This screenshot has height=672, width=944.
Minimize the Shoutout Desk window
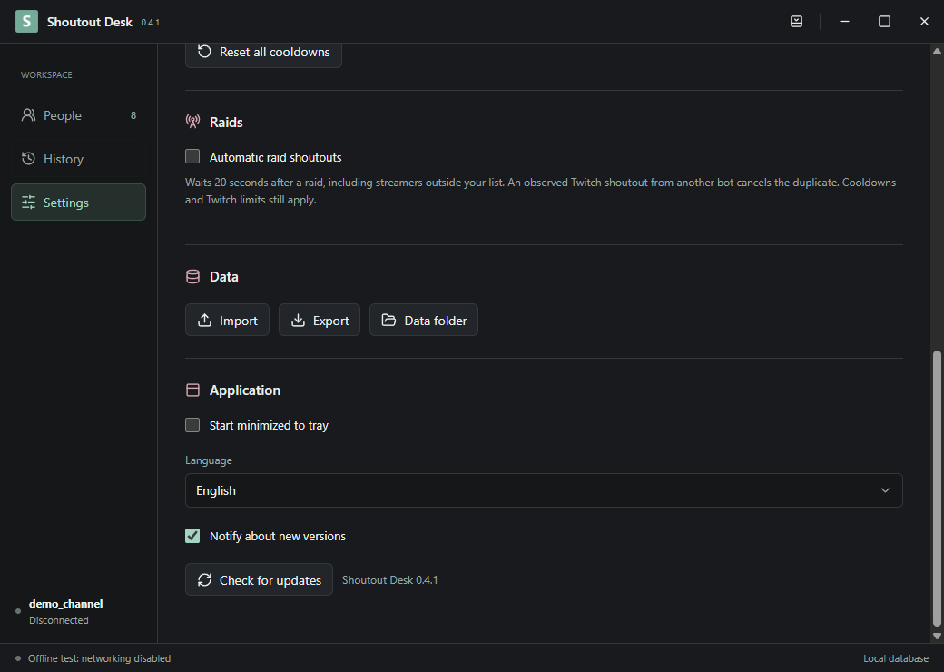[845, 22]
